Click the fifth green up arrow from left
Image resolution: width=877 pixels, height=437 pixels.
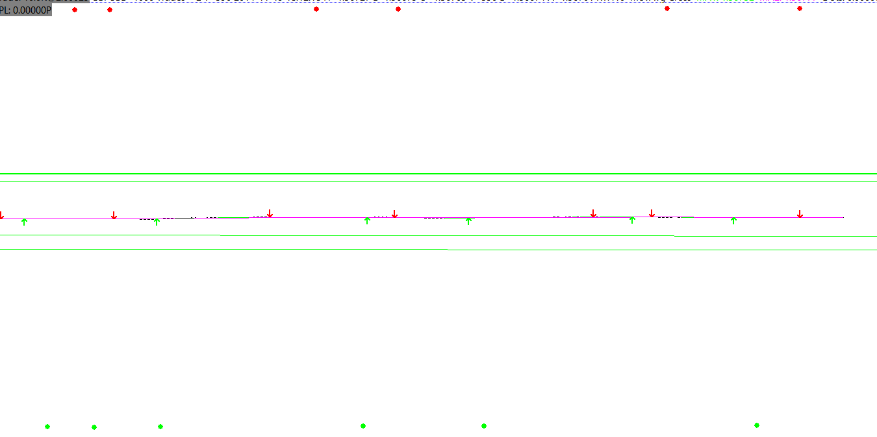632,220
